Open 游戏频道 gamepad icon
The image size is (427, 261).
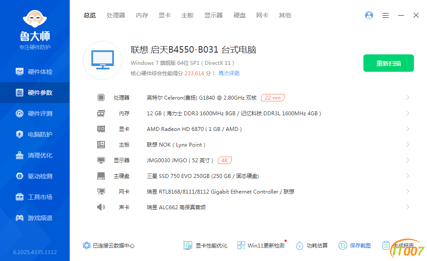click(x=20, y=218)
